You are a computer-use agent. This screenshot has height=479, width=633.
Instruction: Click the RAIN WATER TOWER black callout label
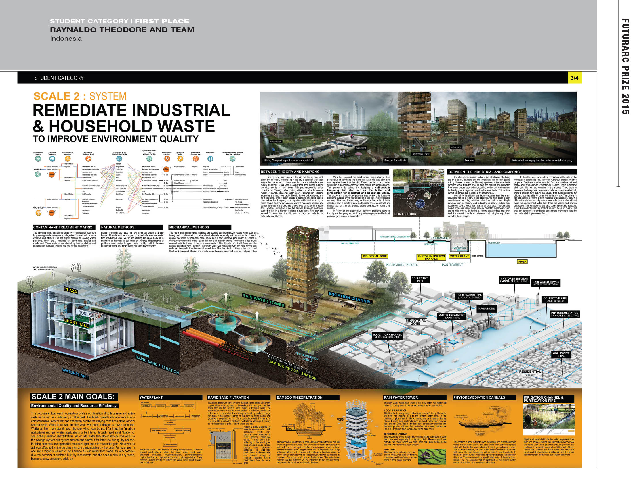(x=546, y=283)
